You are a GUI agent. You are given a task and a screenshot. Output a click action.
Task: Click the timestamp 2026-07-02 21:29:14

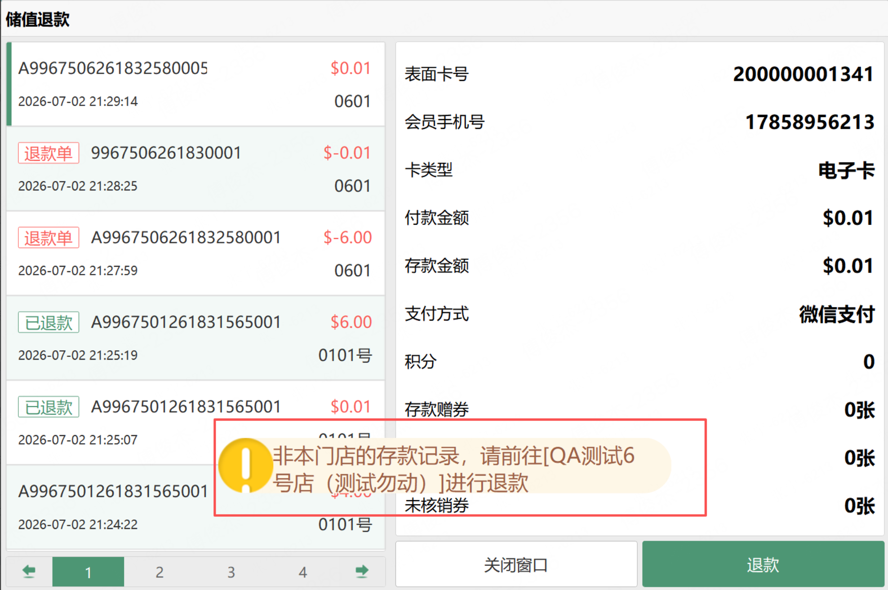pos(78,101)
